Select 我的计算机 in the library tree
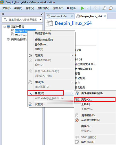Image resolution: width=116 pixels, height=145 pixels. pos(18,27)
